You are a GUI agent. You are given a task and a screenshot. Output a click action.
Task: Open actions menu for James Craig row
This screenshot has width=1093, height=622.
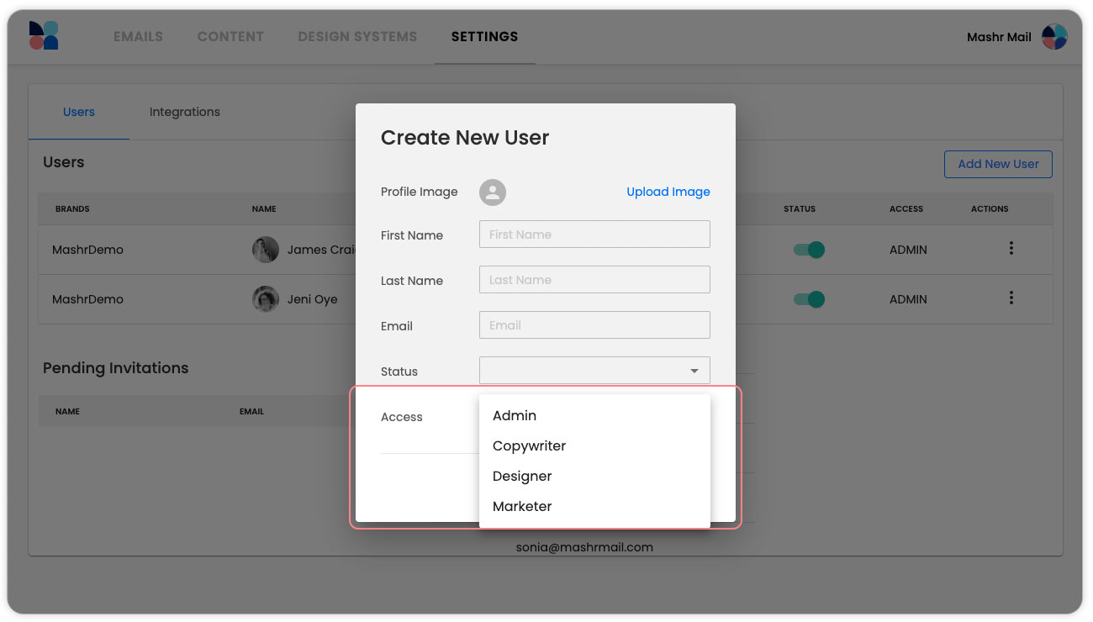point(1011,249)
